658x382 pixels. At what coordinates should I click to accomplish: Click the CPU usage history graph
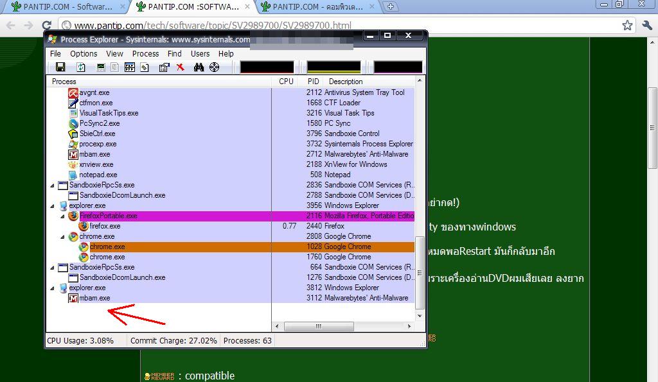click(x=267, y=67)
